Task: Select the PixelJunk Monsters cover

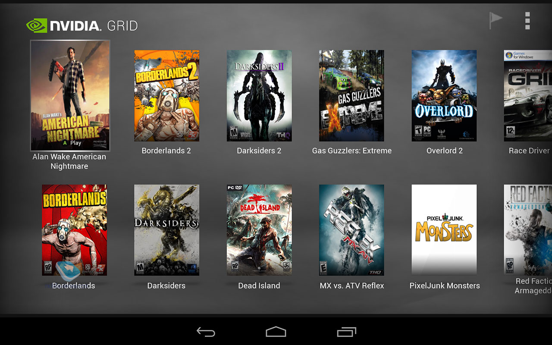Action: [x=444, y=230]
